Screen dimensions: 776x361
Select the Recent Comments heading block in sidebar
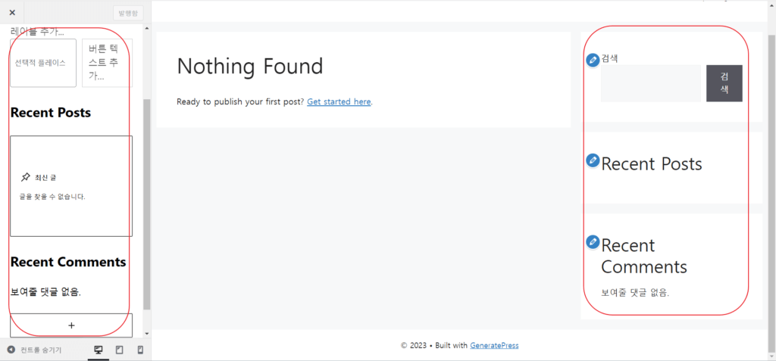[x=68, y=262]
